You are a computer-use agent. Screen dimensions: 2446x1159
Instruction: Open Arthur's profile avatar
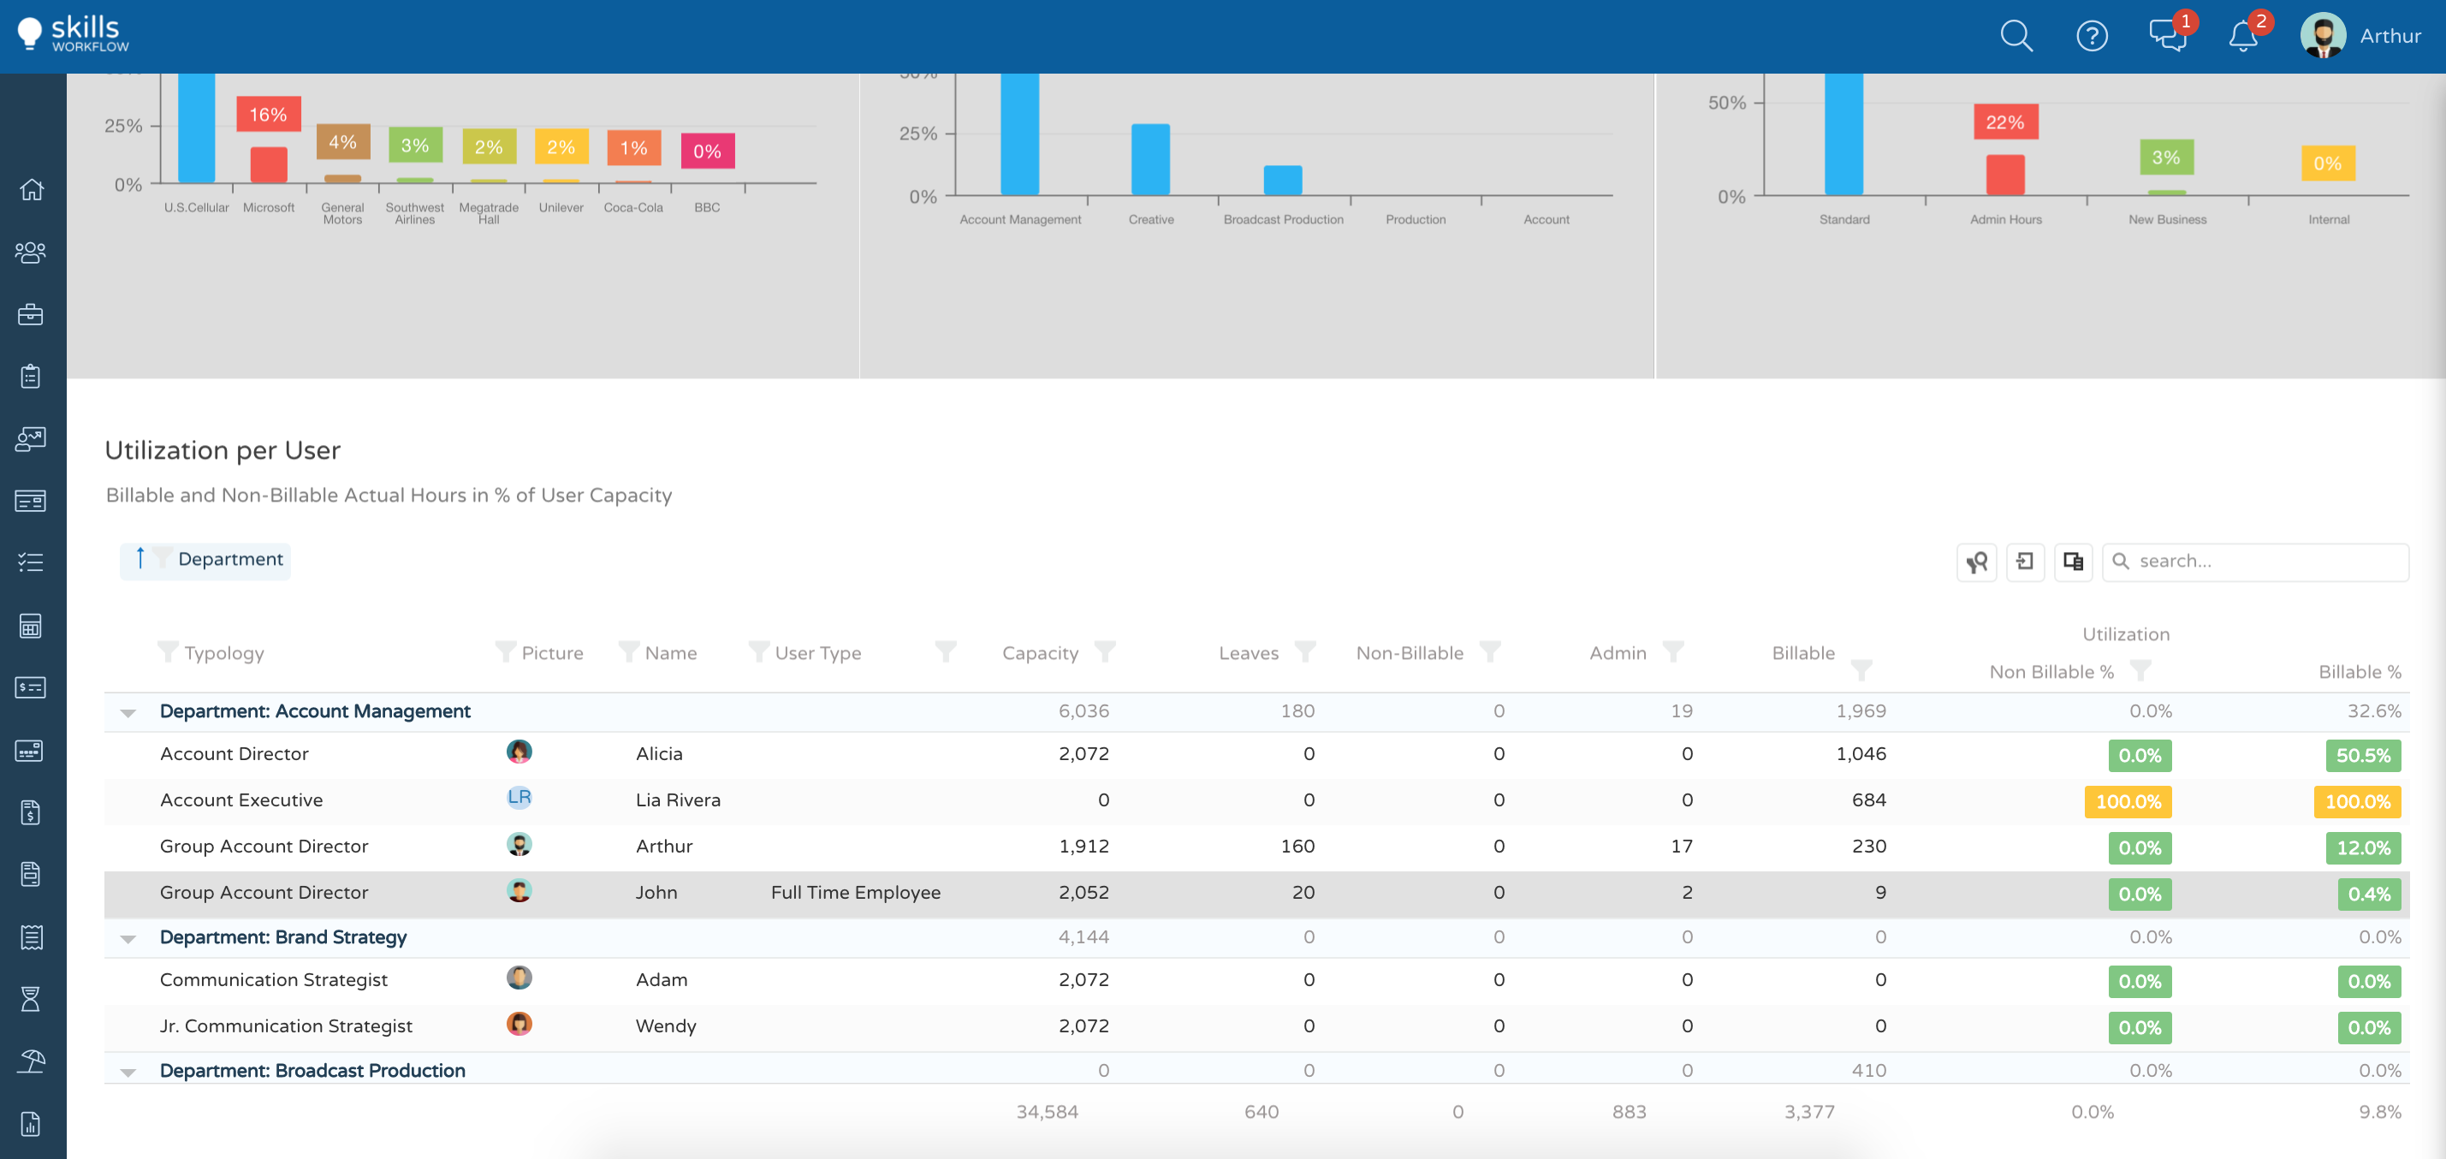click(2323, 36)
